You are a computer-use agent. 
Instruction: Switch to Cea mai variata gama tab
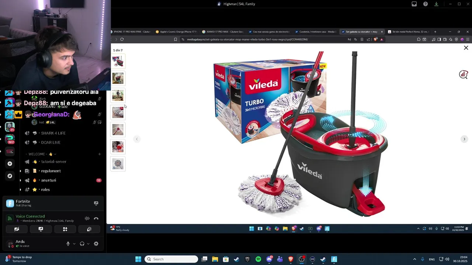pyautogui.click(x=269, y=32)
